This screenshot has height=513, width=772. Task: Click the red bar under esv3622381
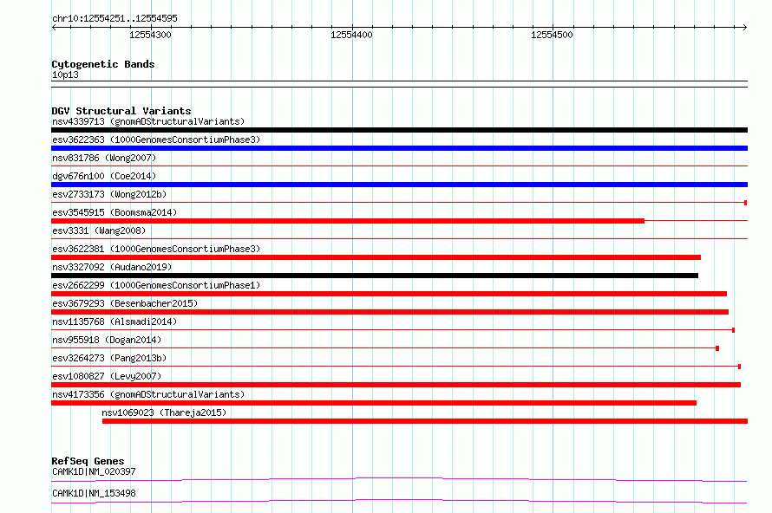(x=376, y=257)
